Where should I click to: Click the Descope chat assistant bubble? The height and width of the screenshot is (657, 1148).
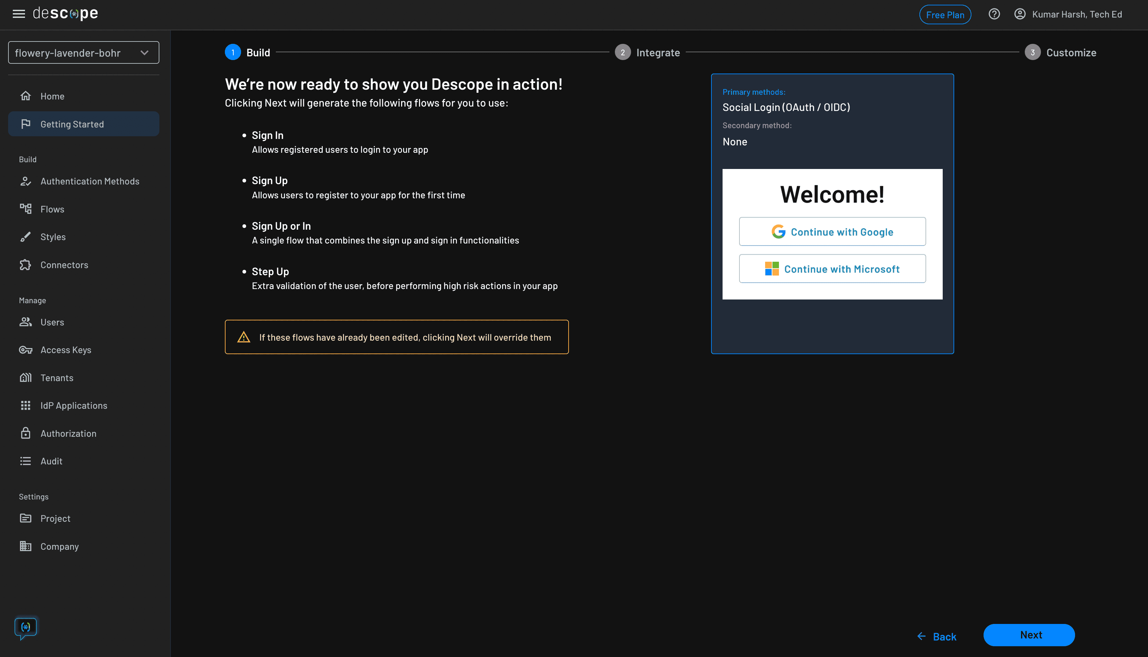coord(26,627)
